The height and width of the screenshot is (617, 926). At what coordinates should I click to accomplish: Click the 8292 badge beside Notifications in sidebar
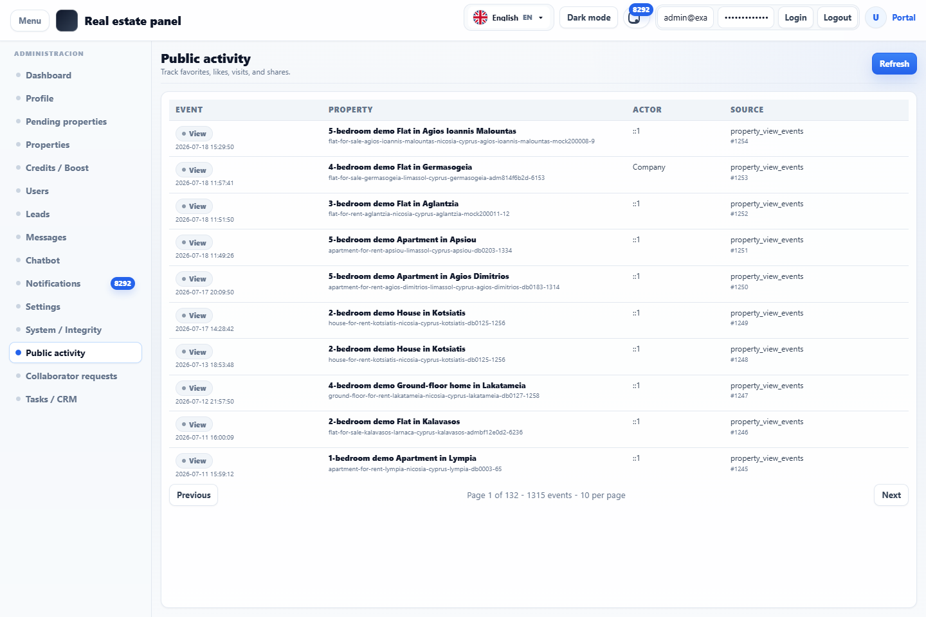pos(123,283)
